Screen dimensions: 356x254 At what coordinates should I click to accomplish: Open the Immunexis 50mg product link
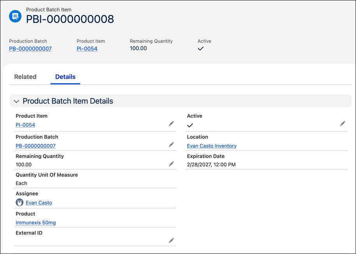pyautogui.click(x=36, y=222)
